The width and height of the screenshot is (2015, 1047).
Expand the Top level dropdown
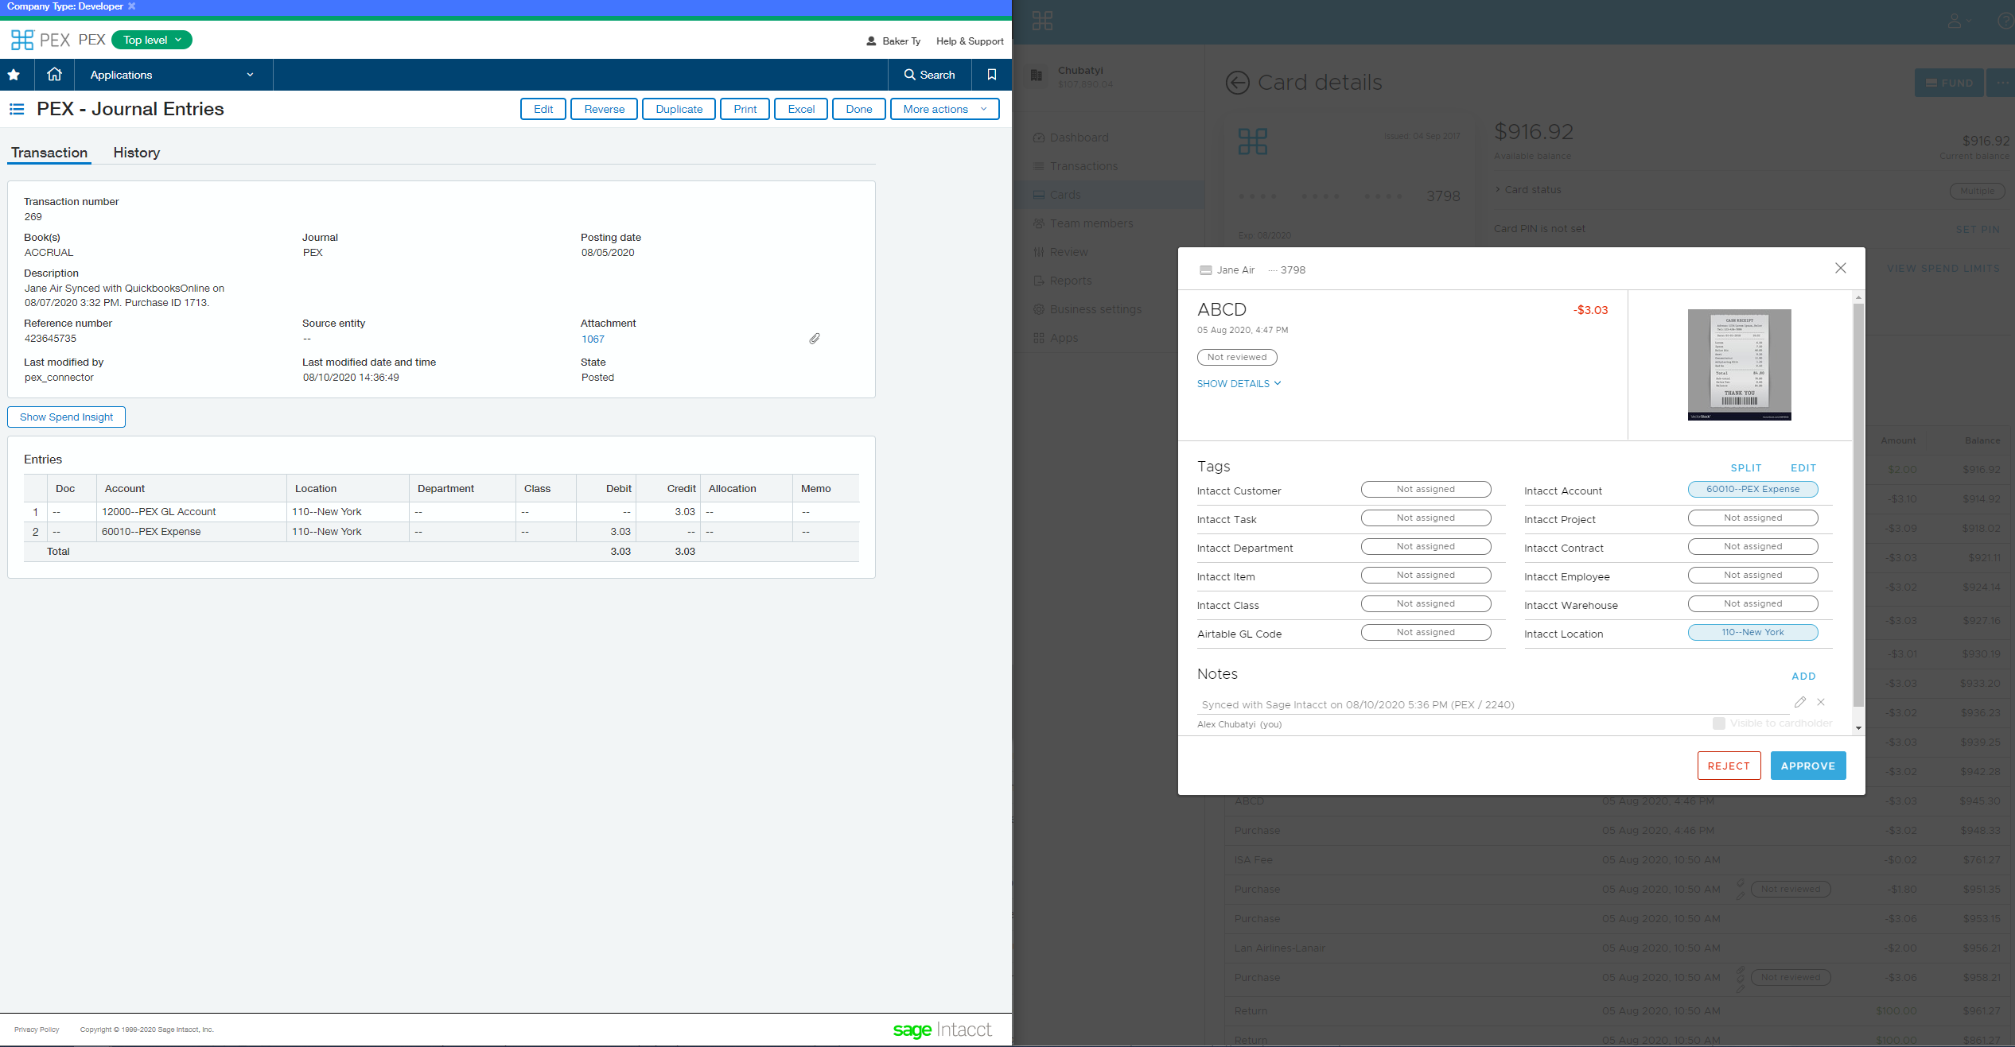152,40
